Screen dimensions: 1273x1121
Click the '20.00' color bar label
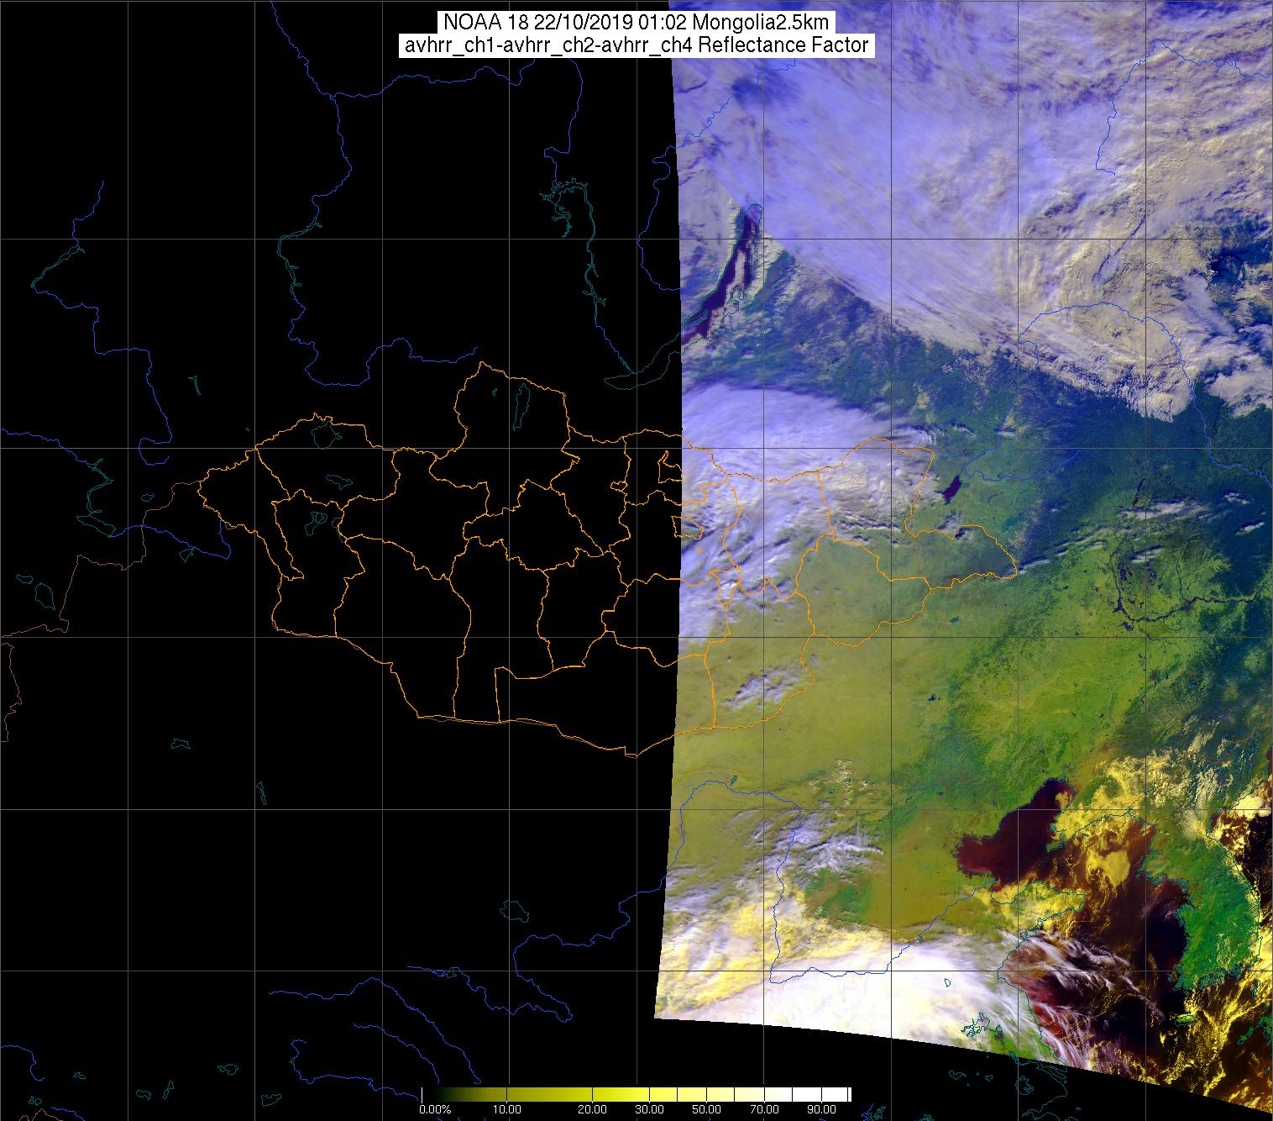pyautogui.click(x=593, y=1111)
